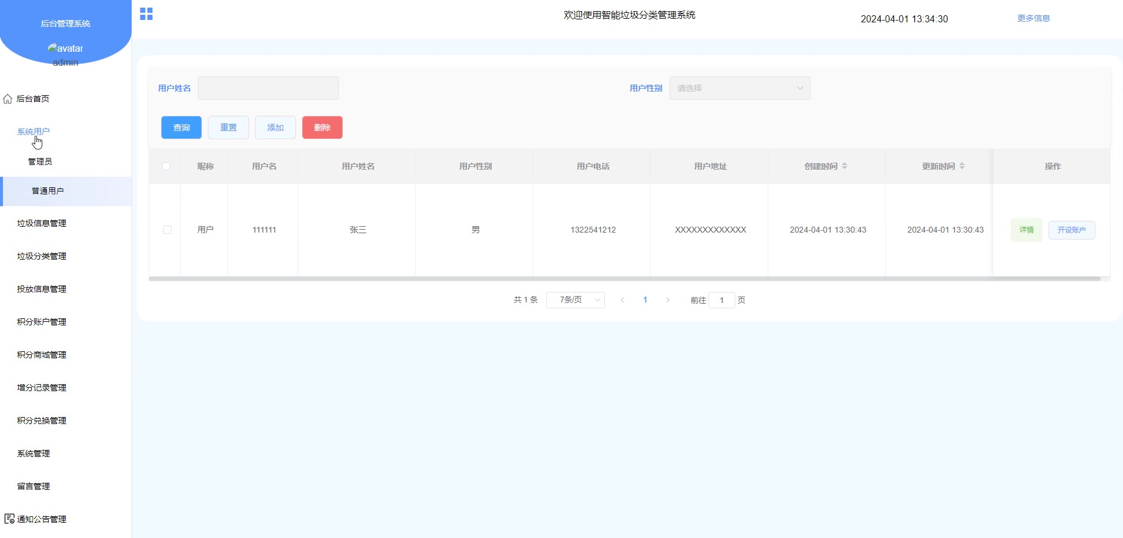Click the admin avatar image
This screenshot has width=1123, height=538.
[65, 48]
